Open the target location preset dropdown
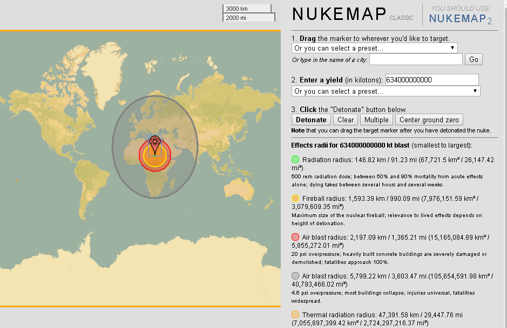The height and width of the screenshot is (328, 507). pos(374,48)
